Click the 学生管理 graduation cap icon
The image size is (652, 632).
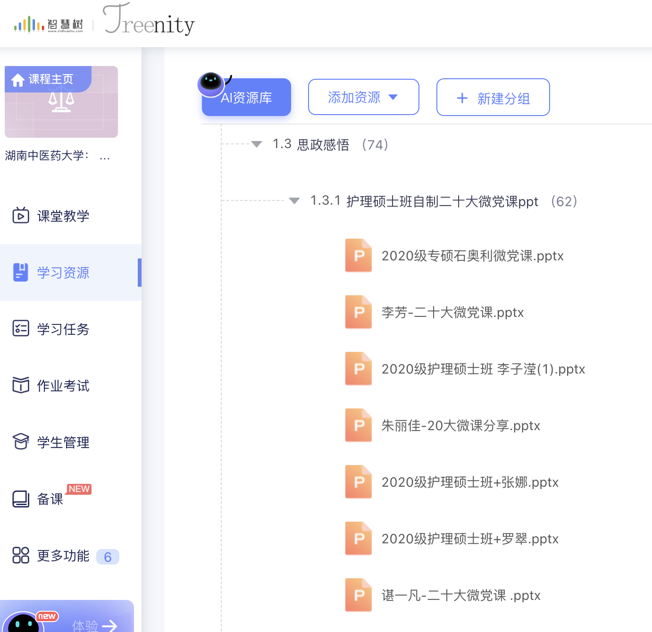pos(20,442)
